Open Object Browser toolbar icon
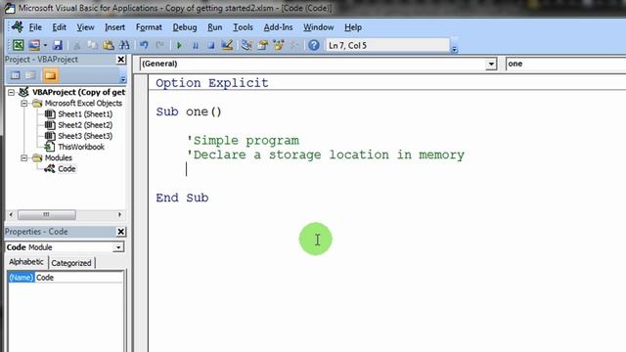Screen dimensions: 626x352 pos(278,45)
